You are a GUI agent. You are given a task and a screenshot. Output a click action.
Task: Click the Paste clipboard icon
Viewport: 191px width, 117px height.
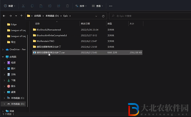41,6
